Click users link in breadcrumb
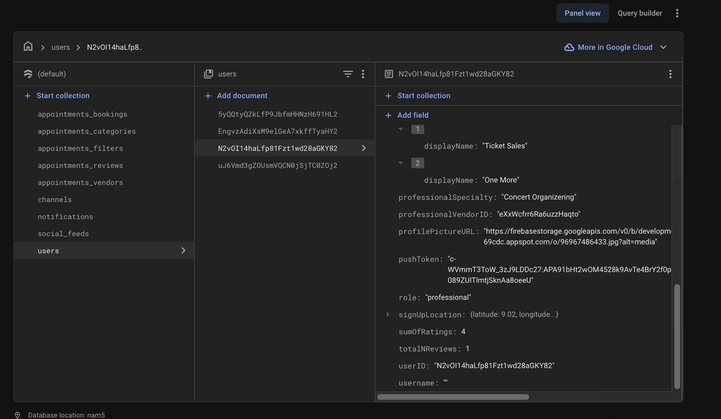 60,47
